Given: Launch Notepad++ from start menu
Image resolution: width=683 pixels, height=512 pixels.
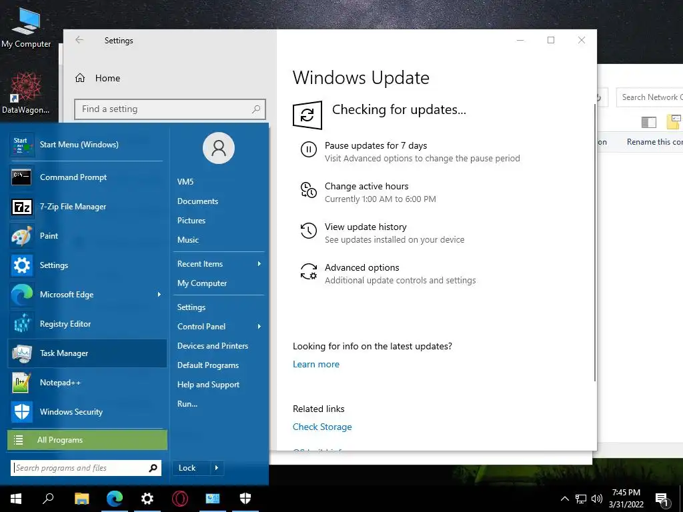Looking at the screenshot, I should pos(87,383).
